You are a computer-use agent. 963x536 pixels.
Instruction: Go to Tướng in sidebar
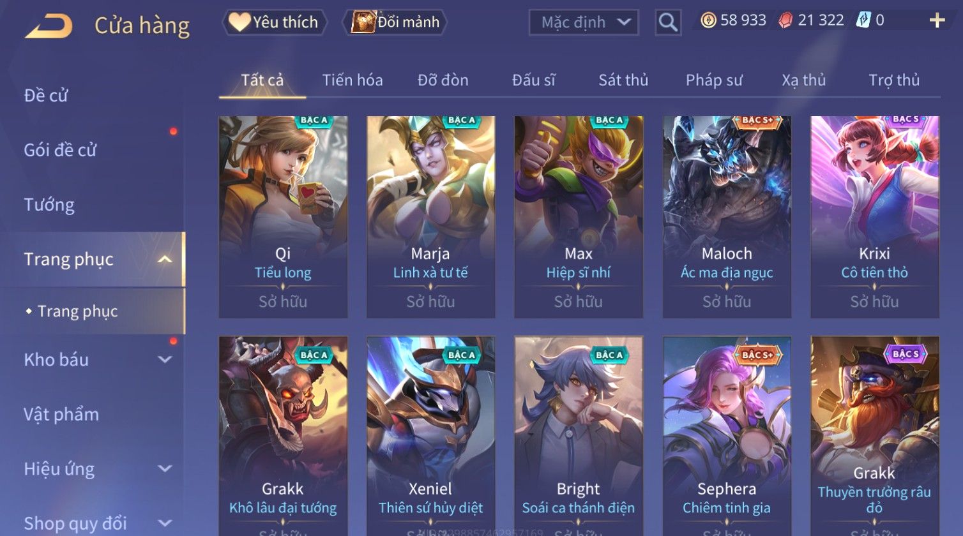[x=49, y=205]
